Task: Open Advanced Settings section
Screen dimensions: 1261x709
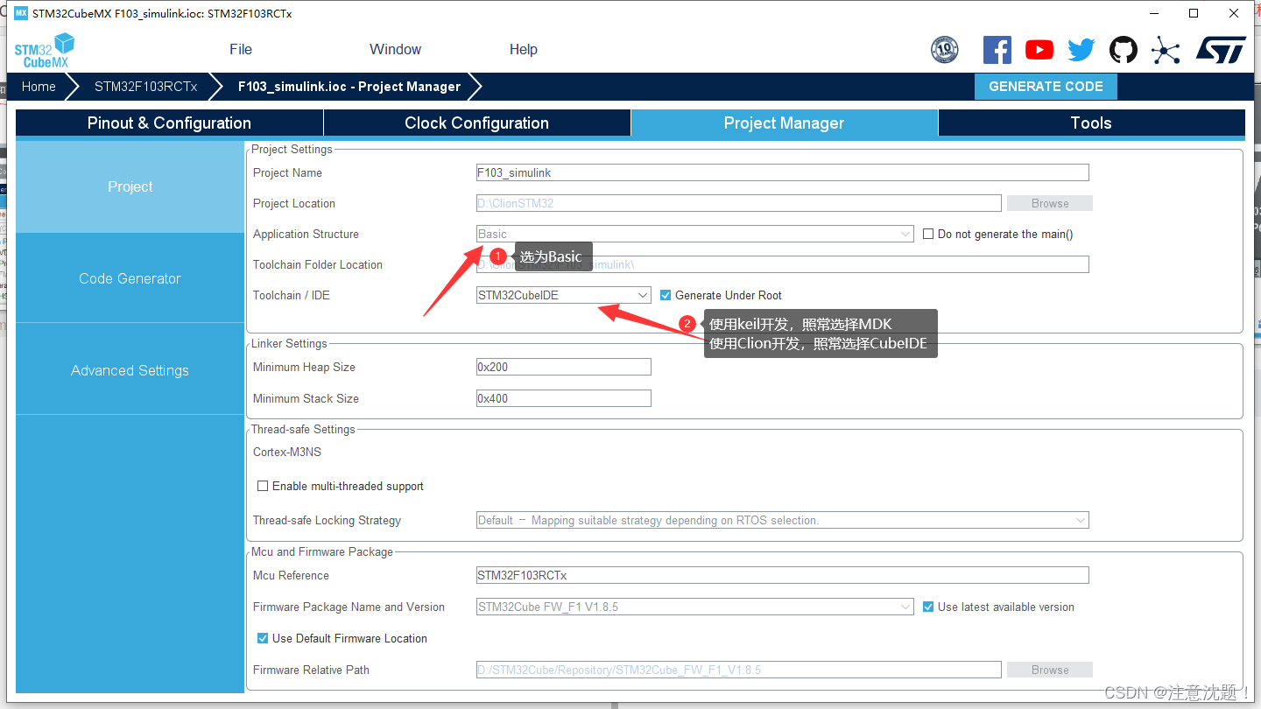Action: (130, 370)
